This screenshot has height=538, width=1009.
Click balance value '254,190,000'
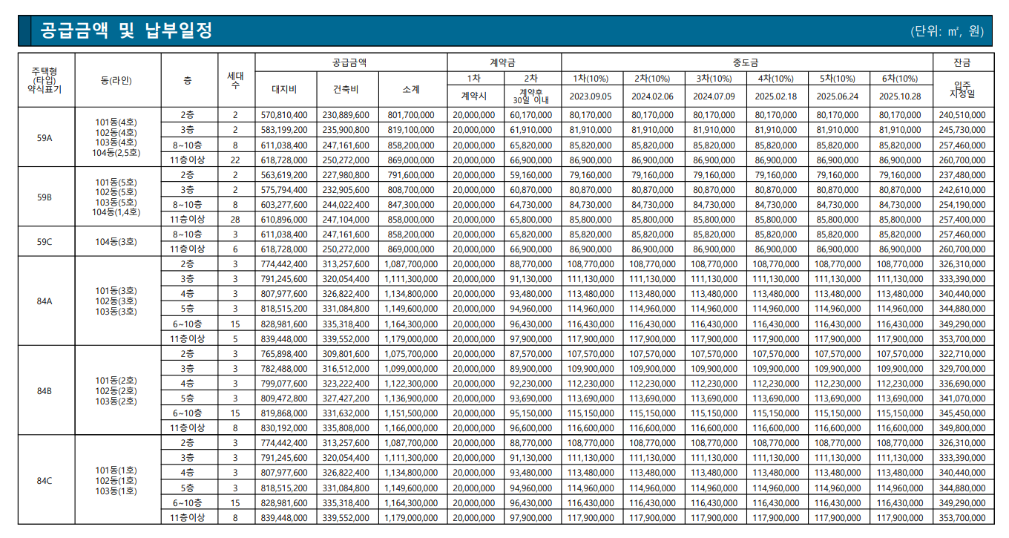pyautogui.click(x=962, y=205)
